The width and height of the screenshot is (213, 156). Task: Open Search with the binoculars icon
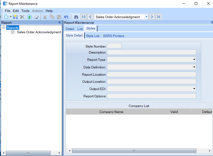coord(76,17)
